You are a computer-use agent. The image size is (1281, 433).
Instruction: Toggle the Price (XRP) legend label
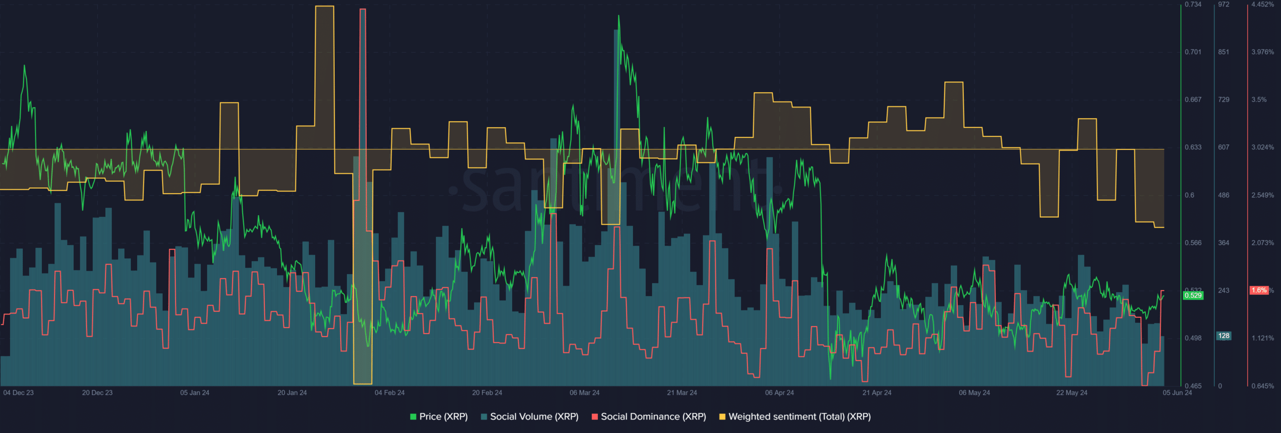coord(443,417)
